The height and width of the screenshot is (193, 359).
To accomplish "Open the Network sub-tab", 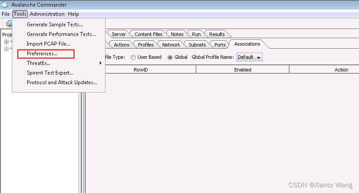I will pyautogui.click(x=171, y=45).
